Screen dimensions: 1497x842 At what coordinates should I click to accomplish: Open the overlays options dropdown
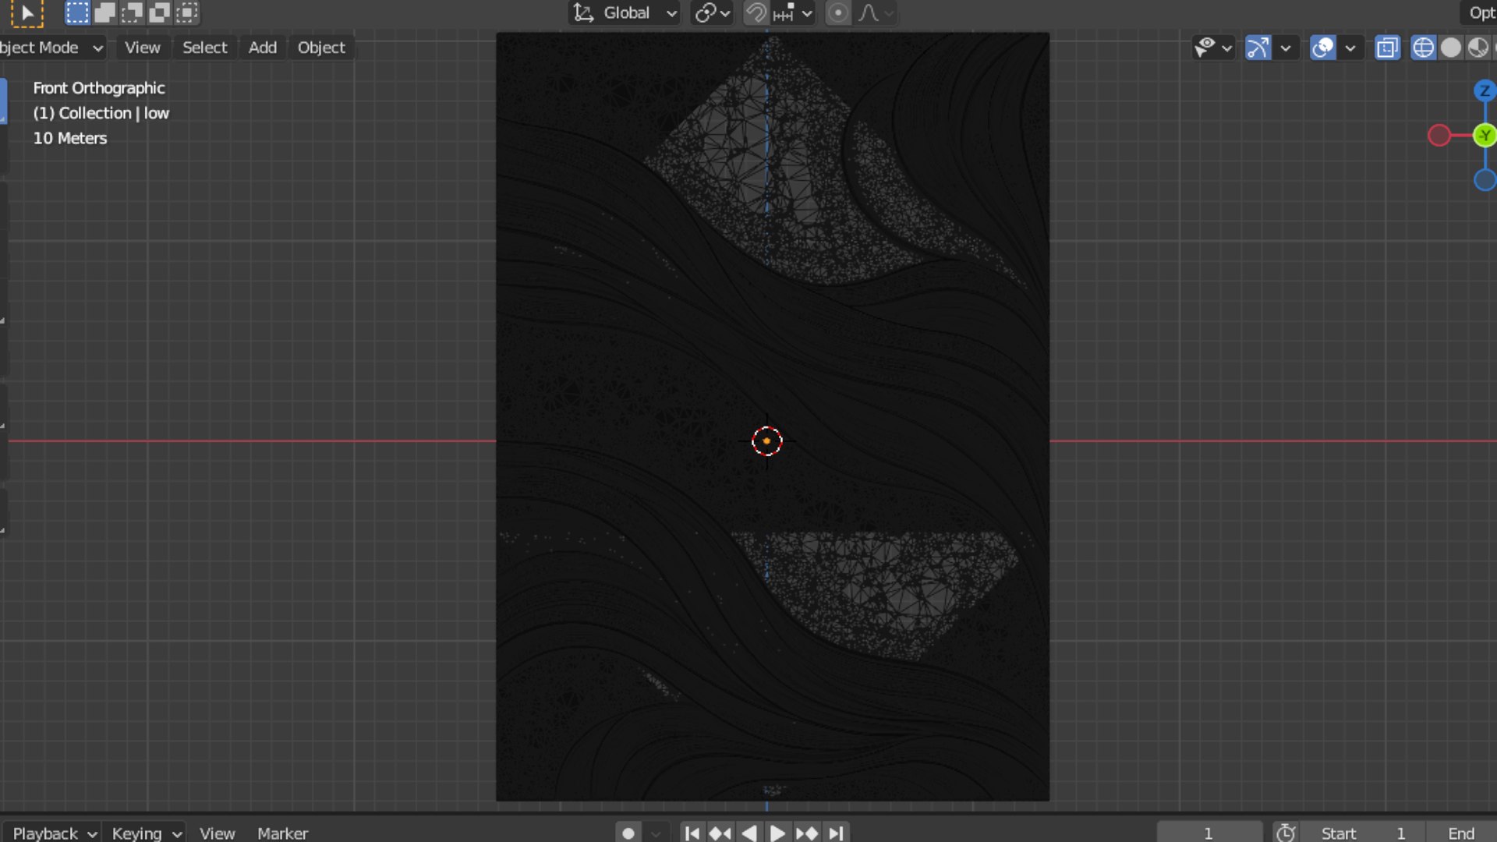pyautogui.click(x=1350, y=48)
